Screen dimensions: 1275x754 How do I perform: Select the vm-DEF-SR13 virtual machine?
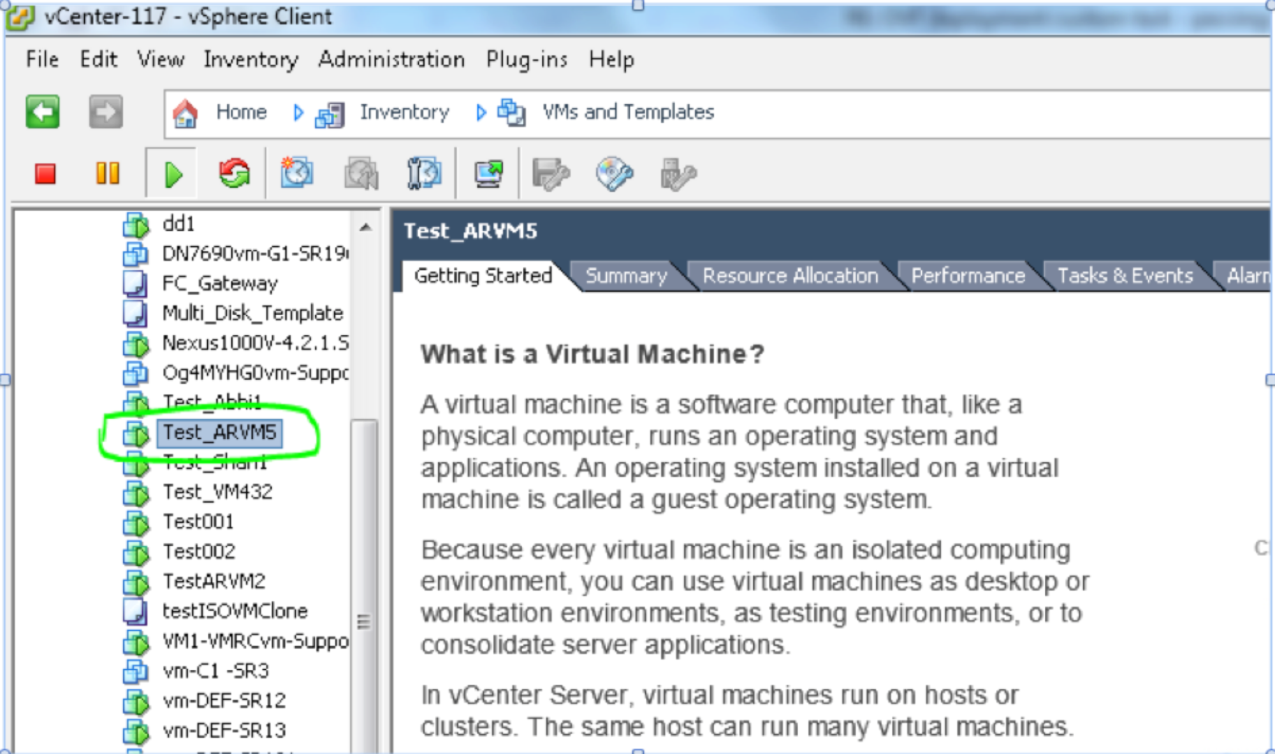point(224,731)
